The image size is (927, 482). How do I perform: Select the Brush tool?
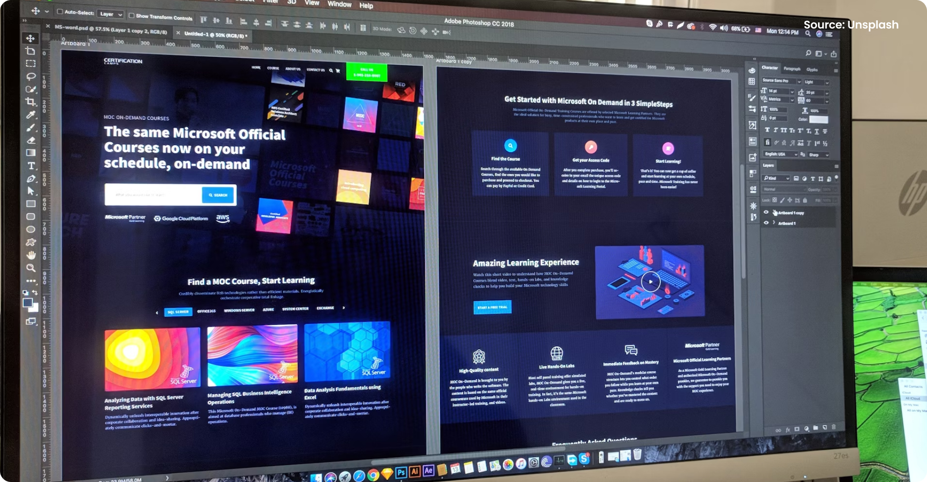[x=31, y=127]
